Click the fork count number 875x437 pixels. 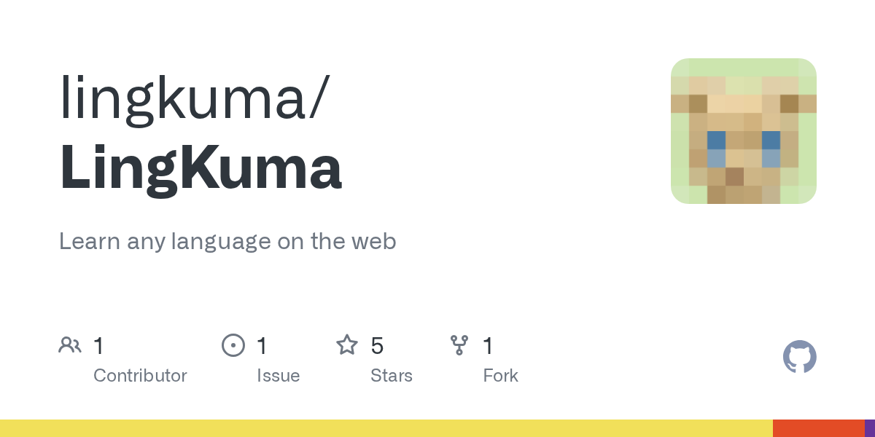click(488, 345)
